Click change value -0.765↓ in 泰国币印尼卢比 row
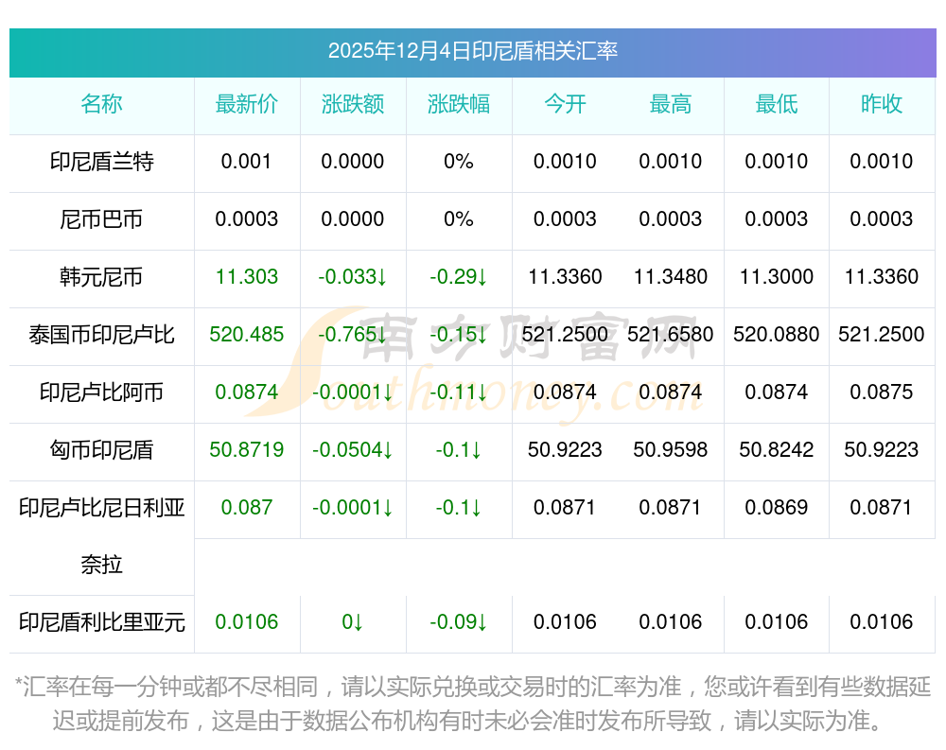 (x=352, y=334)
